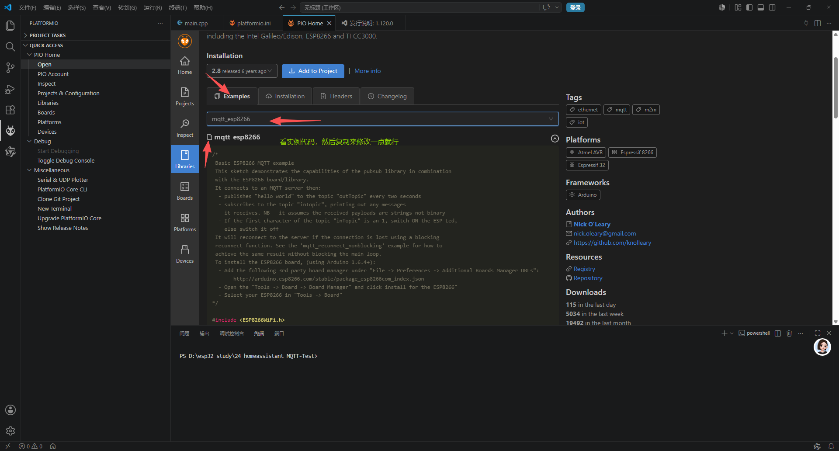
Task: Click the PIO Home vertical scrollbar
Action: (836, 87)
